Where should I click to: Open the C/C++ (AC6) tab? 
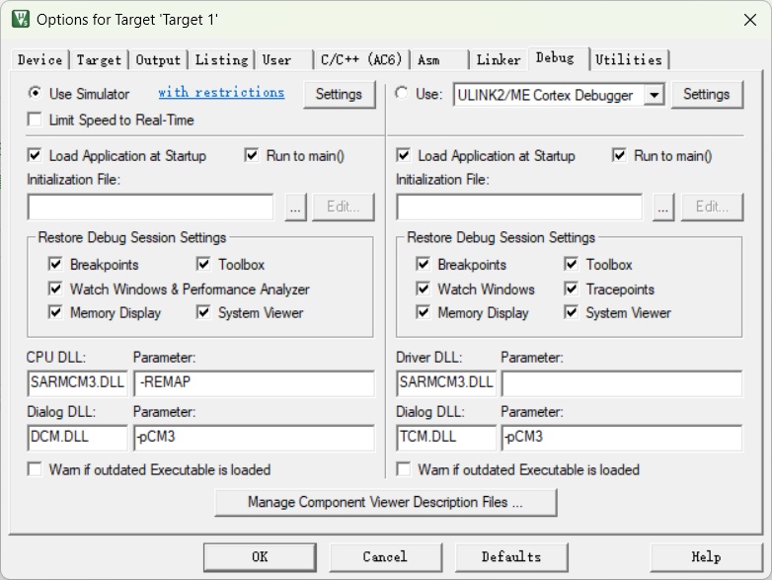[359, 60]
